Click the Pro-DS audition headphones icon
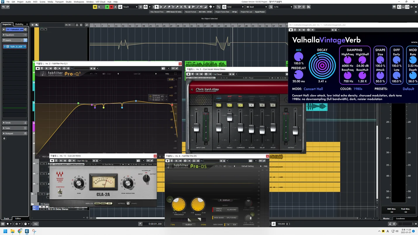 click(169, 199)
